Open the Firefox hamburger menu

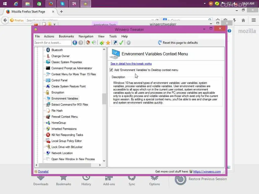coord(253,20)
